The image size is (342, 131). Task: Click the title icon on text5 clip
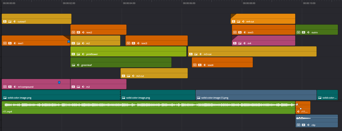235,32
